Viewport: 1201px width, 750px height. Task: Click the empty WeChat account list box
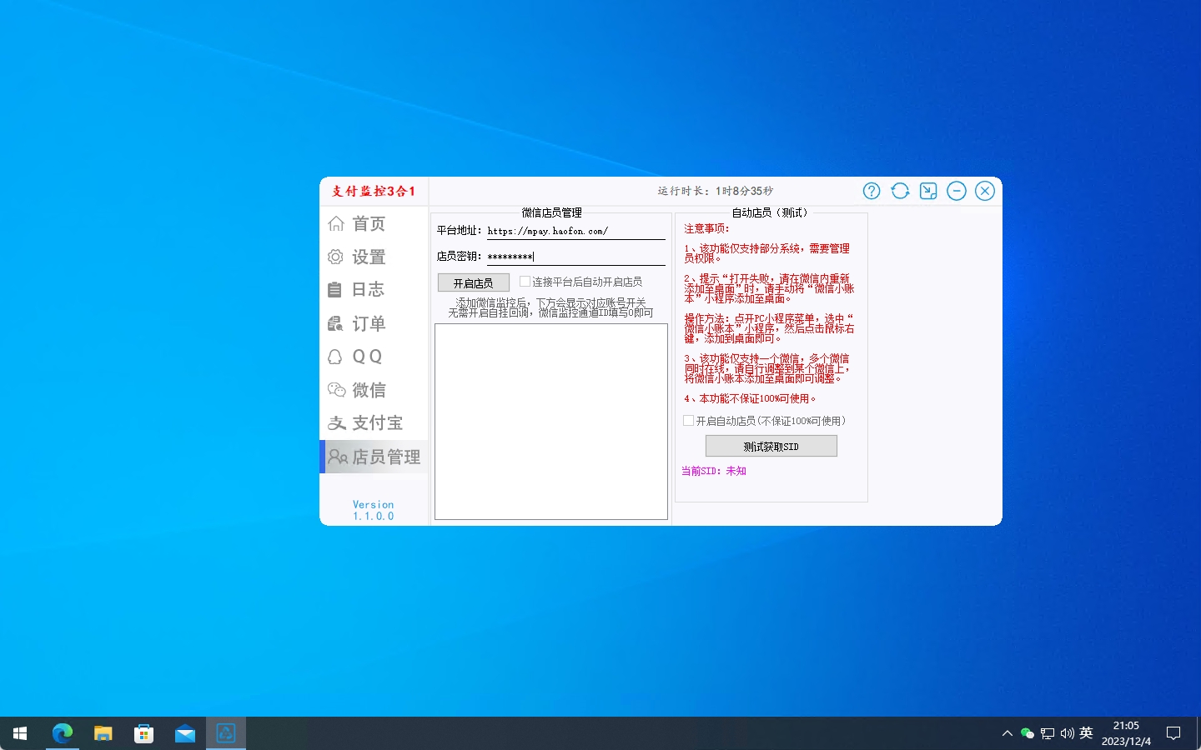tap(550, 421)
